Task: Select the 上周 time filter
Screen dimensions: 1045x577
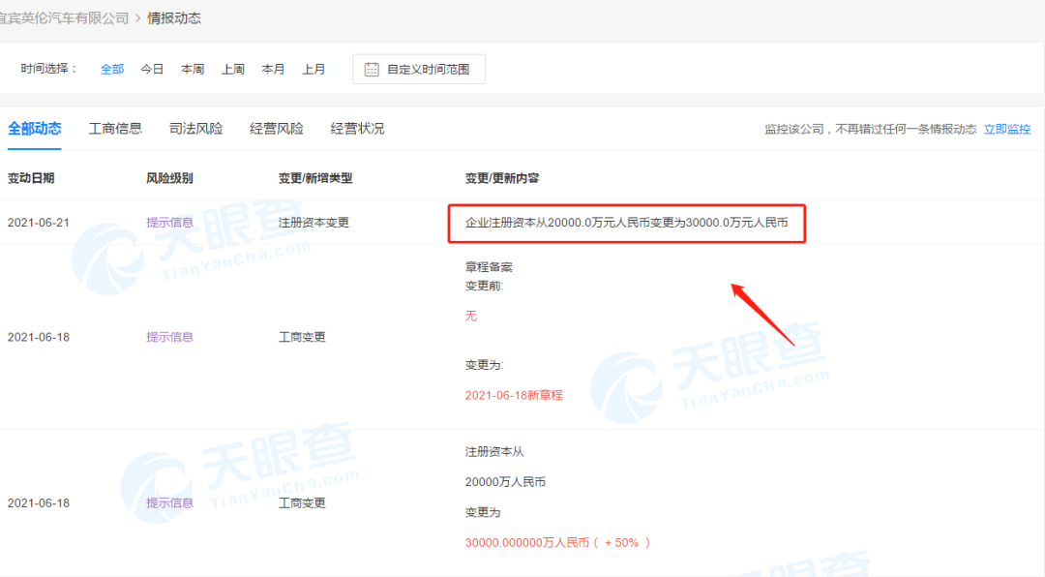Action: [232, 68]
